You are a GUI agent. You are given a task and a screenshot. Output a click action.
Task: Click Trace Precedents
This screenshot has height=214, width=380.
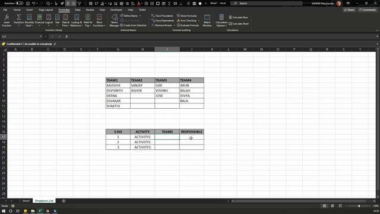point(162,16)
